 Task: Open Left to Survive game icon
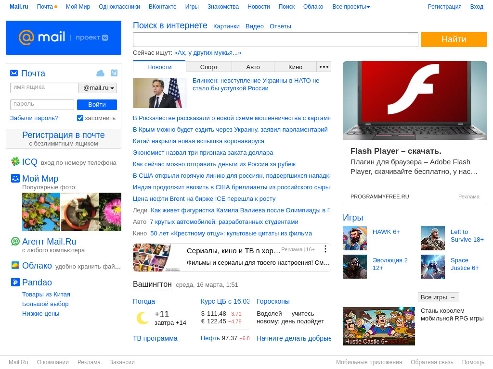(x=433, y=238)
